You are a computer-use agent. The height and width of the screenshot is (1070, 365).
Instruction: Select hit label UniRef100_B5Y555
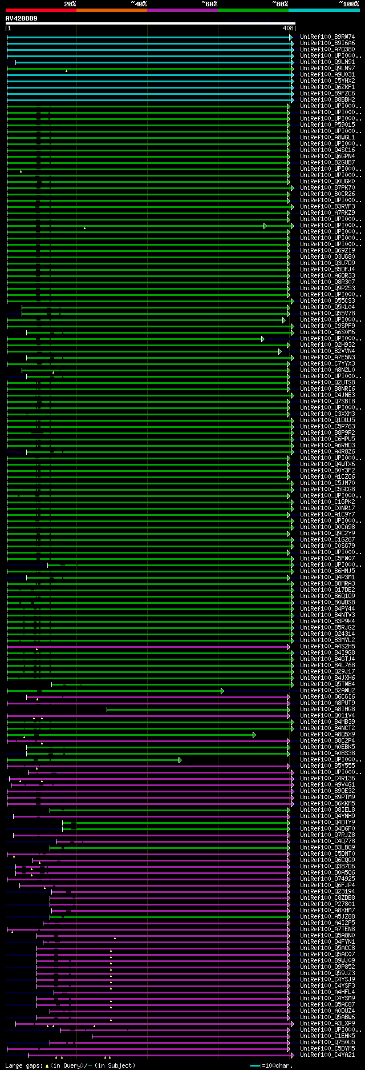327,766
